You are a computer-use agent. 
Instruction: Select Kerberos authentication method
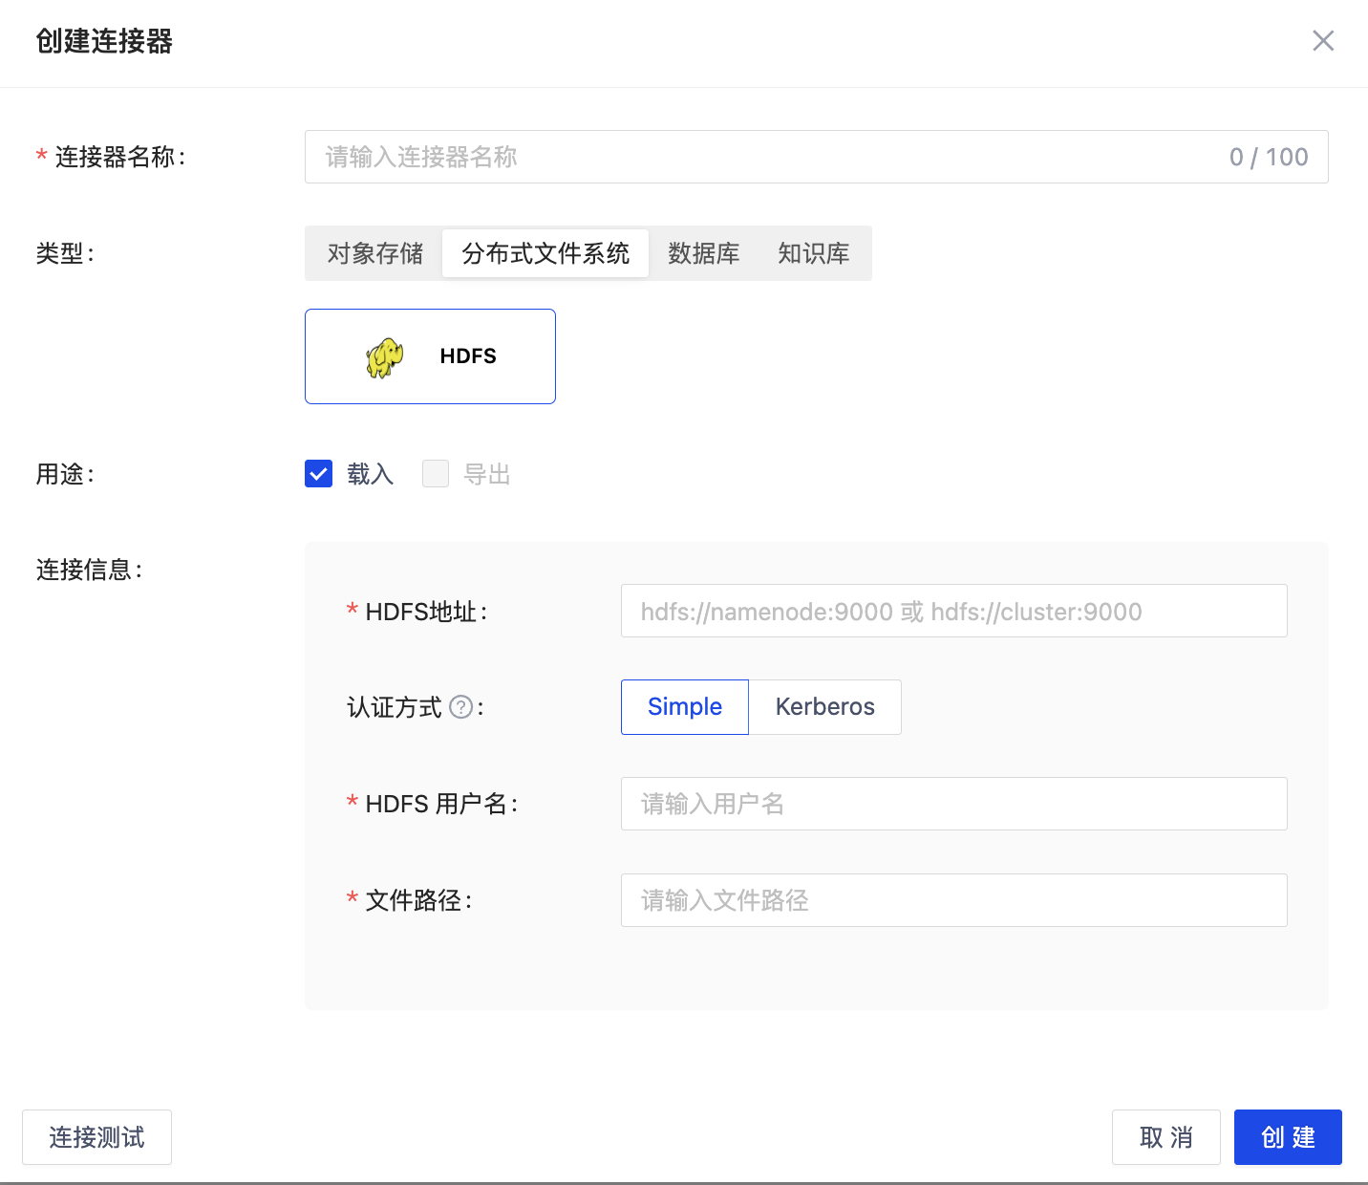(824, 707)
